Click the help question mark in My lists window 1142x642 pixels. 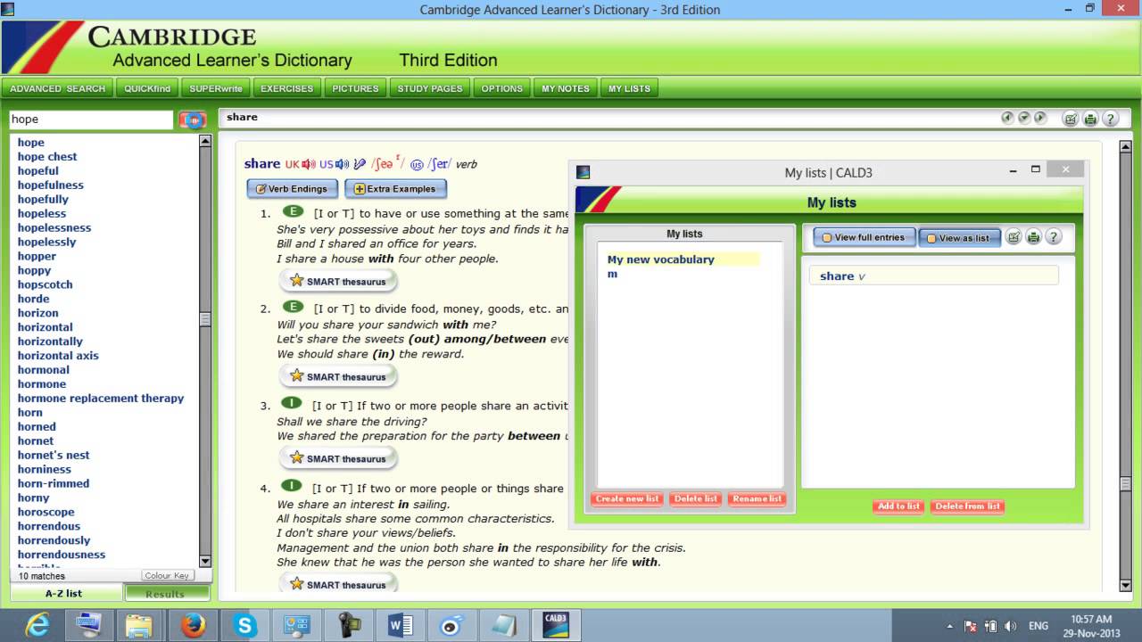(x=1053, y=237)
